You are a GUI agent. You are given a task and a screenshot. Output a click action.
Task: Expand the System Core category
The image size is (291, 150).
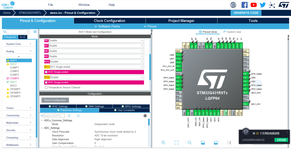[x=19, y=44]
